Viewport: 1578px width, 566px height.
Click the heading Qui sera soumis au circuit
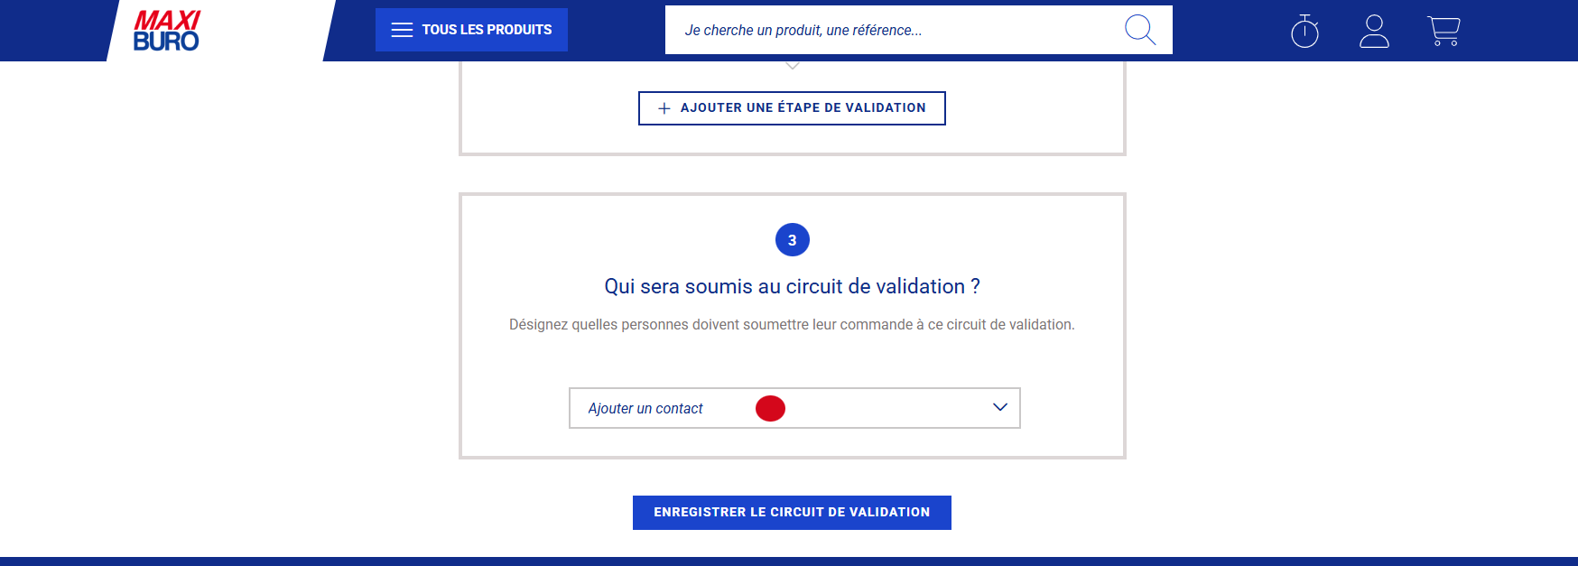point(792,286)
